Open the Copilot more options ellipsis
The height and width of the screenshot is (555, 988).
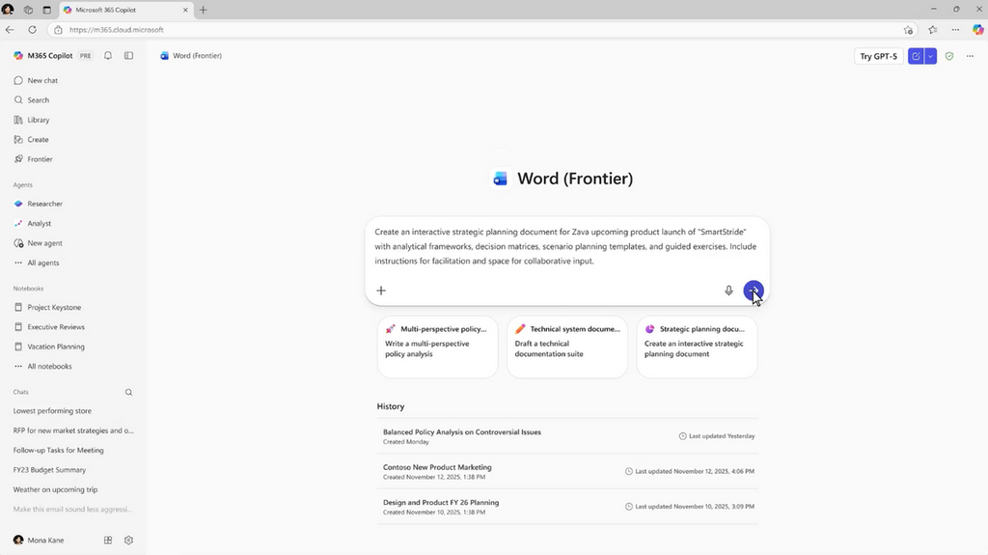[x=970, y=56]
